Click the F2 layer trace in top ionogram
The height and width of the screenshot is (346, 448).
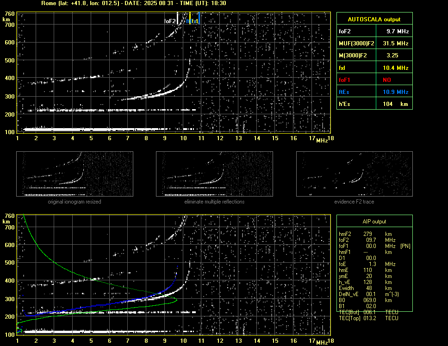point(166,93)
